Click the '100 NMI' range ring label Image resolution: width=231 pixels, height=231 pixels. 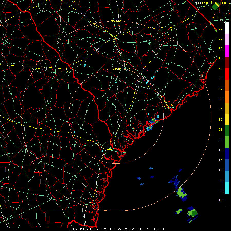116,21
